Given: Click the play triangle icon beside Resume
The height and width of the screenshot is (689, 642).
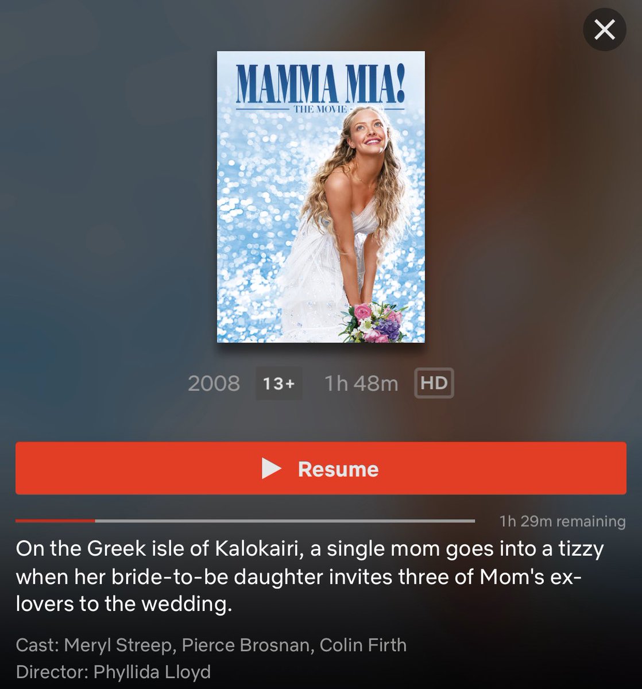Looking at the screenshot, I should 271,469.
